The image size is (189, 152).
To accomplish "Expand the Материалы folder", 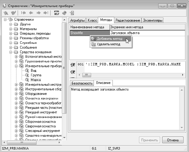I will coord(11,29).
